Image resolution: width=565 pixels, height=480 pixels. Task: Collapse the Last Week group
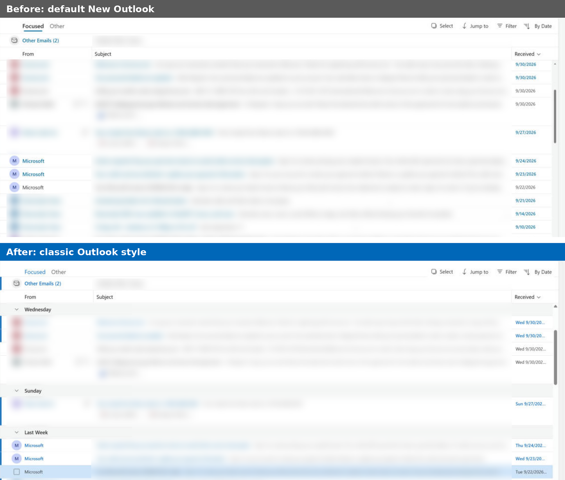(x=17, y=432)
